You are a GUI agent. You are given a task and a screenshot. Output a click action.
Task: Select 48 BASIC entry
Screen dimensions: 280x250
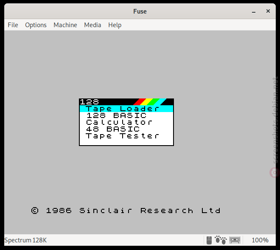(126, 129)
